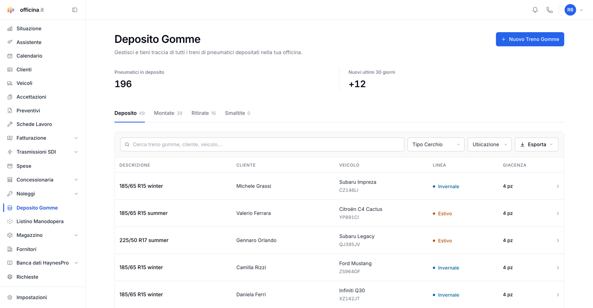Open notifications bell icon

(535, 10)
